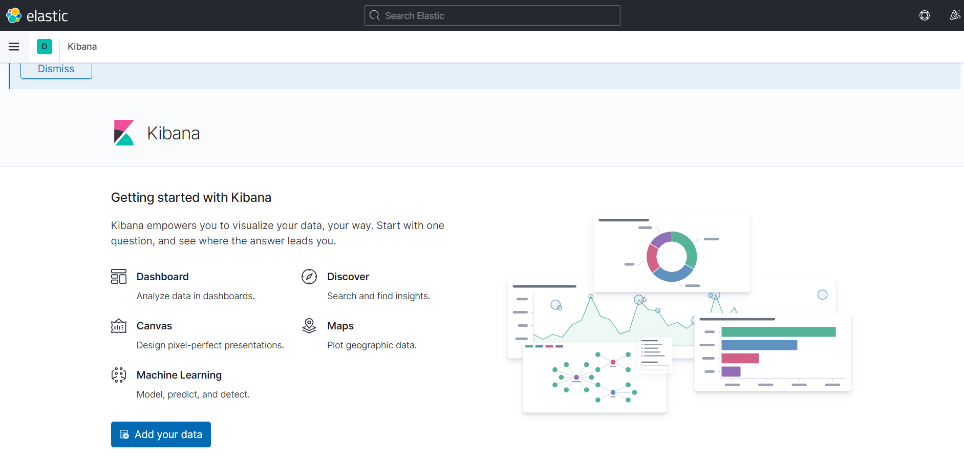Image resolution: width=964 pixels, height=459 pixels.
Task: Click the Maps location pin icon
Action: [309, 326]
